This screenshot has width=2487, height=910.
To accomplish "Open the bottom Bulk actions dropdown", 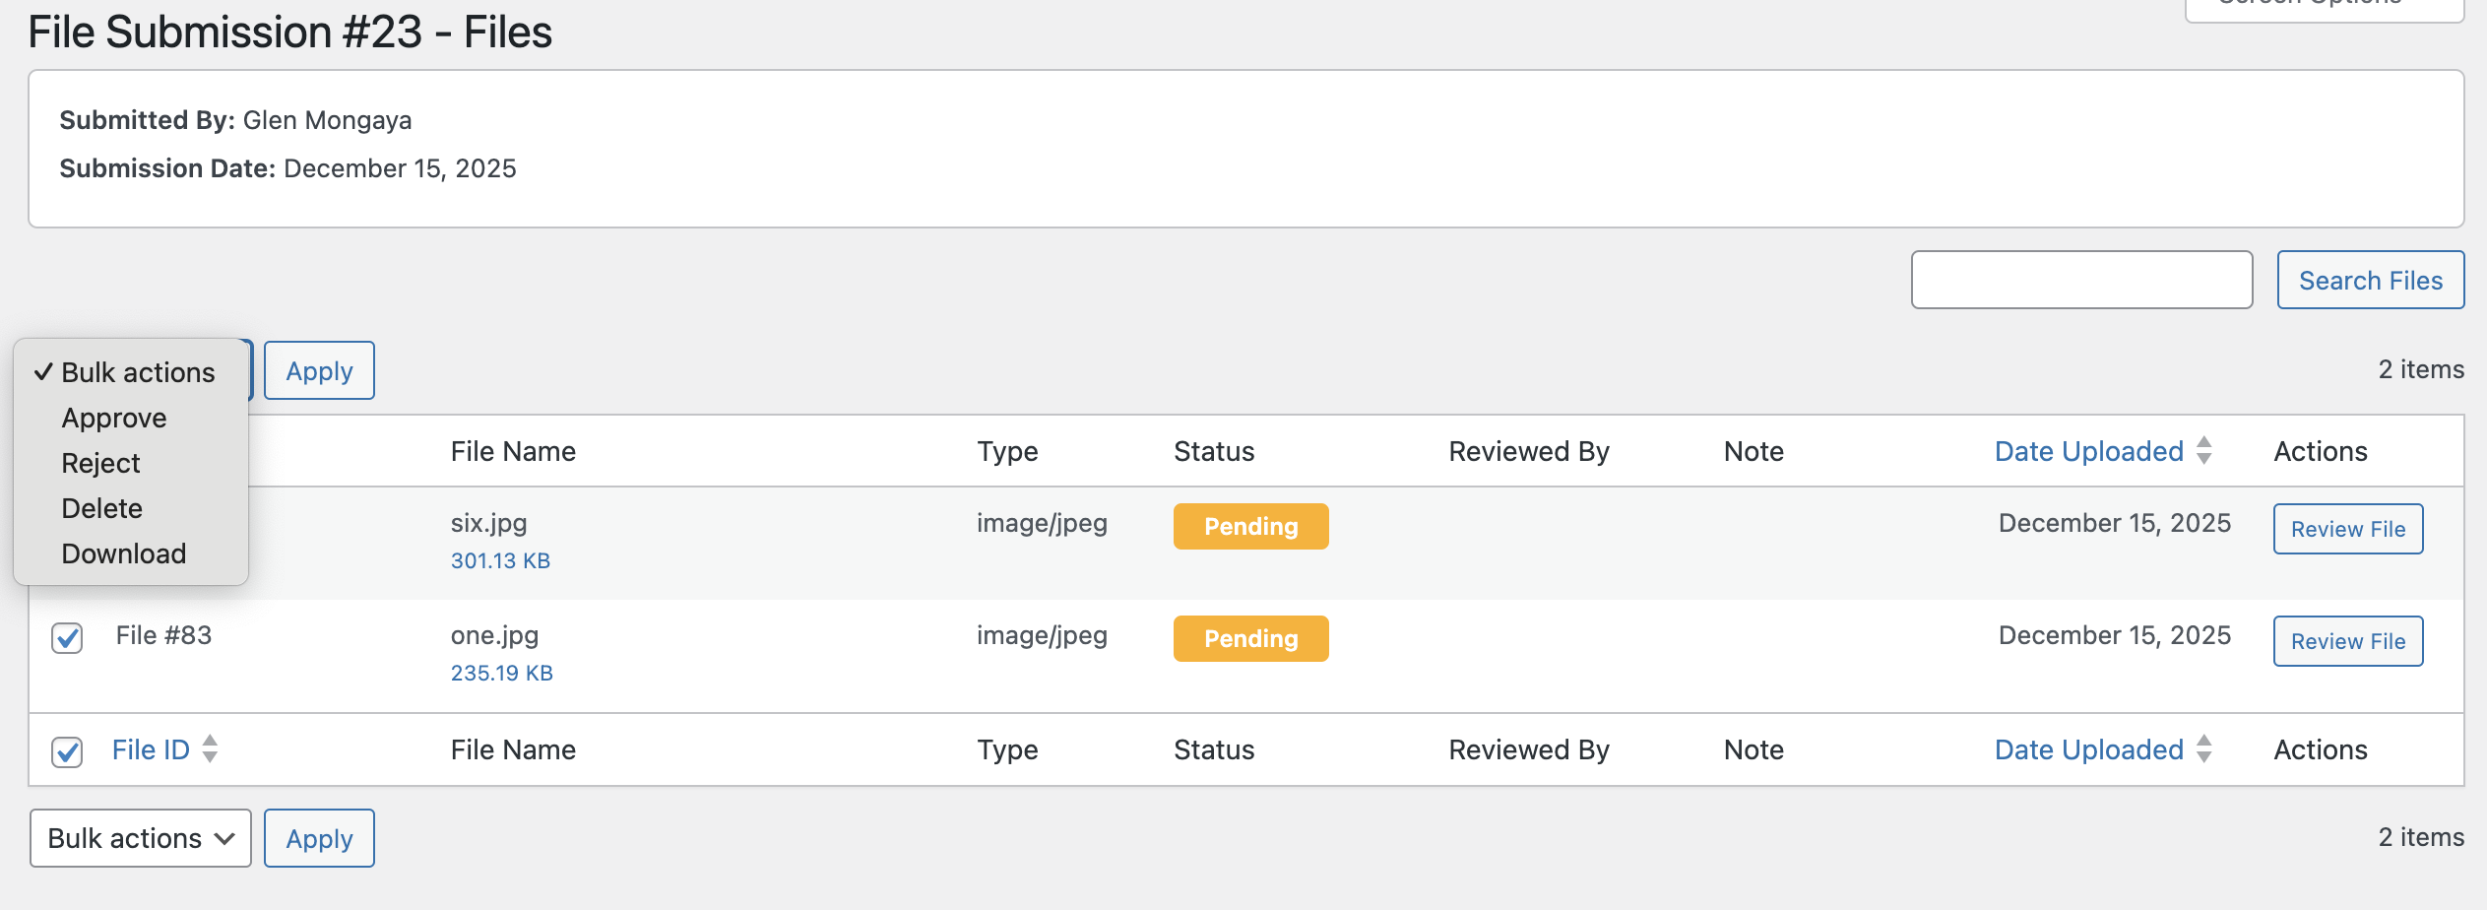I will coord(141,838).
